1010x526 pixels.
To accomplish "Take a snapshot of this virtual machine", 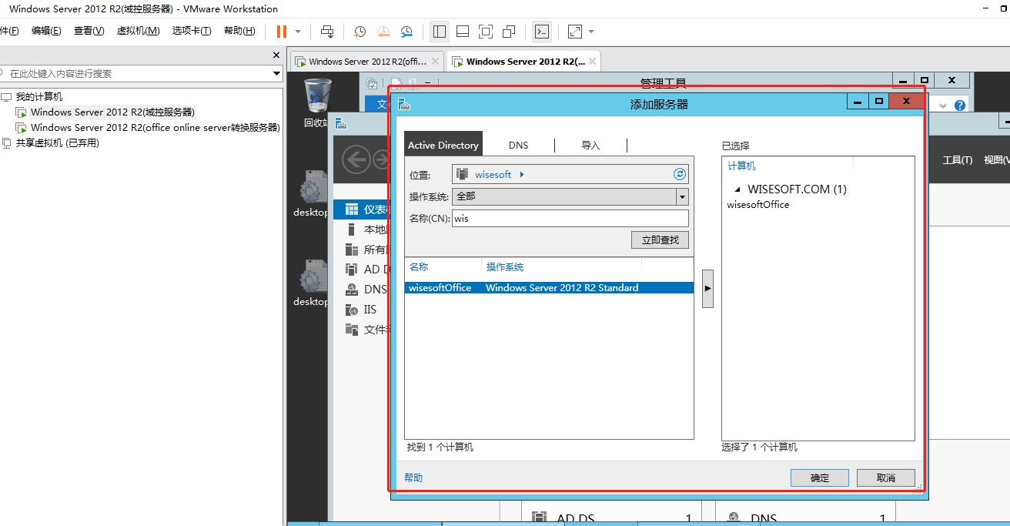I will (x=360, y=32).
